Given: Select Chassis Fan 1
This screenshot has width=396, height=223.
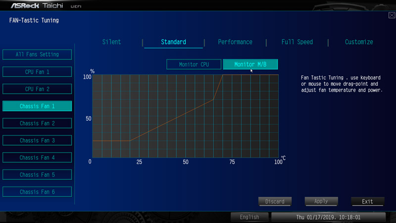Looking at the screenshot, I should click(x=37, y=106).
